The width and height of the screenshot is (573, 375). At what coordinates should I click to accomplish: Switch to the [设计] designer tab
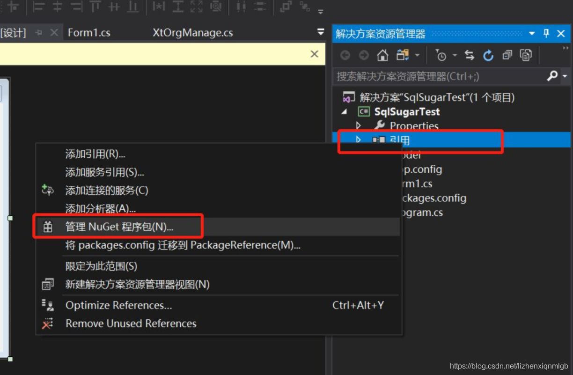coord(13,33)
